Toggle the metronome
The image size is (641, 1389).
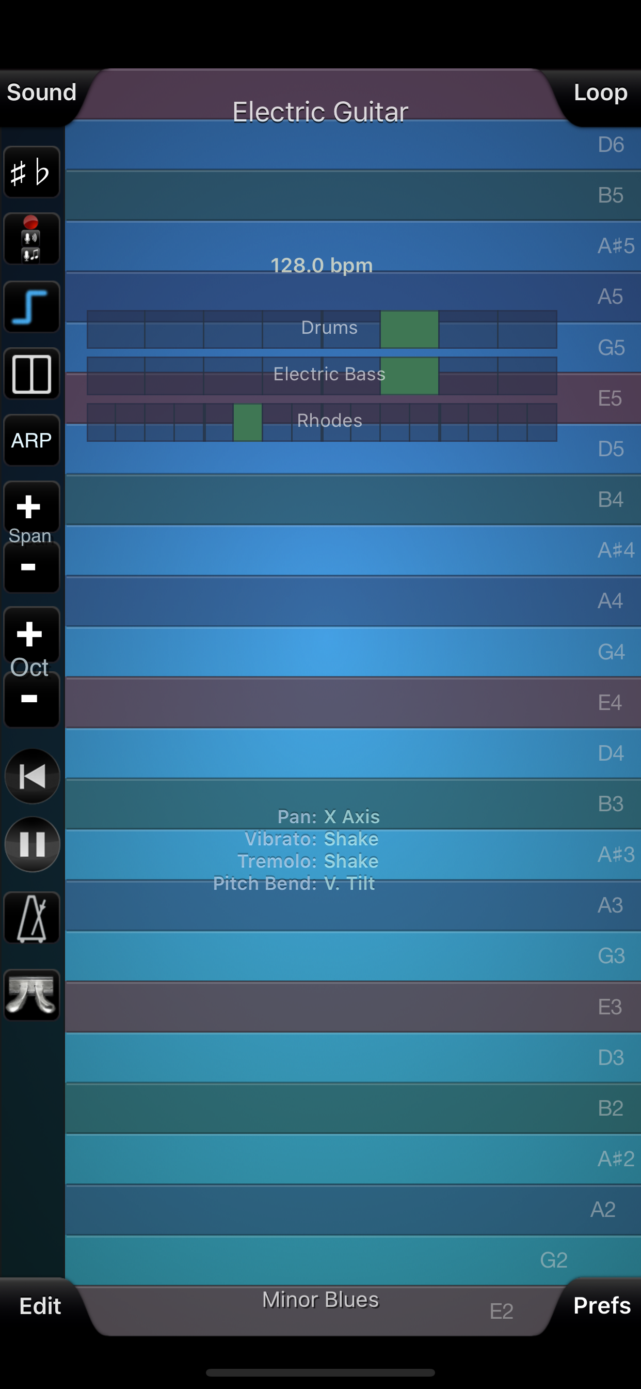pyautogui.click(x=32, y=918)
